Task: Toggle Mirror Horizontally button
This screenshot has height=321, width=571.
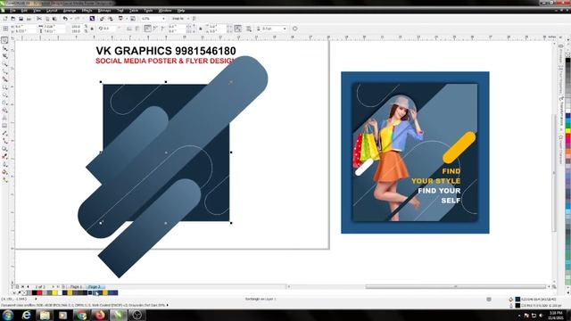Action: (x=128, y=29)
